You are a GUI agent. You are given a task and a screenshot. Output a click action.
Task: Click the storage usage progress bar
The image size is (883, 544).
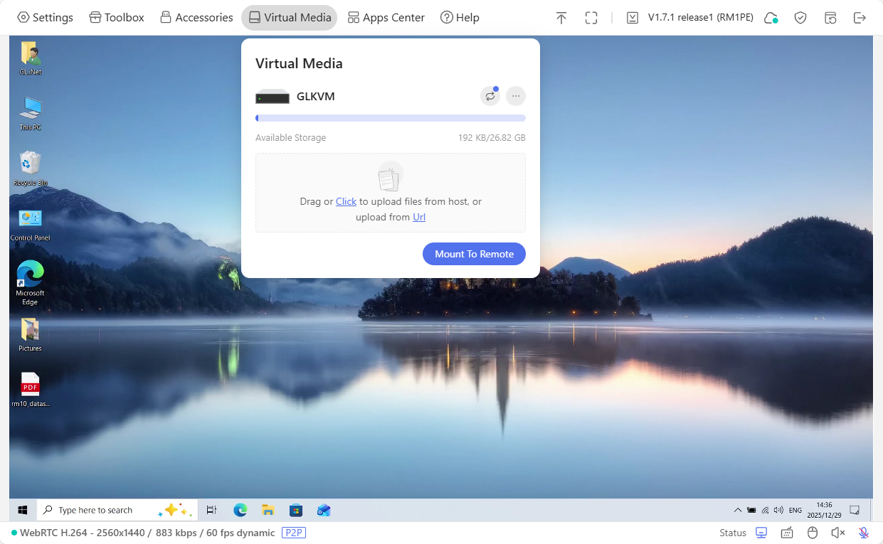click(390, 117)
